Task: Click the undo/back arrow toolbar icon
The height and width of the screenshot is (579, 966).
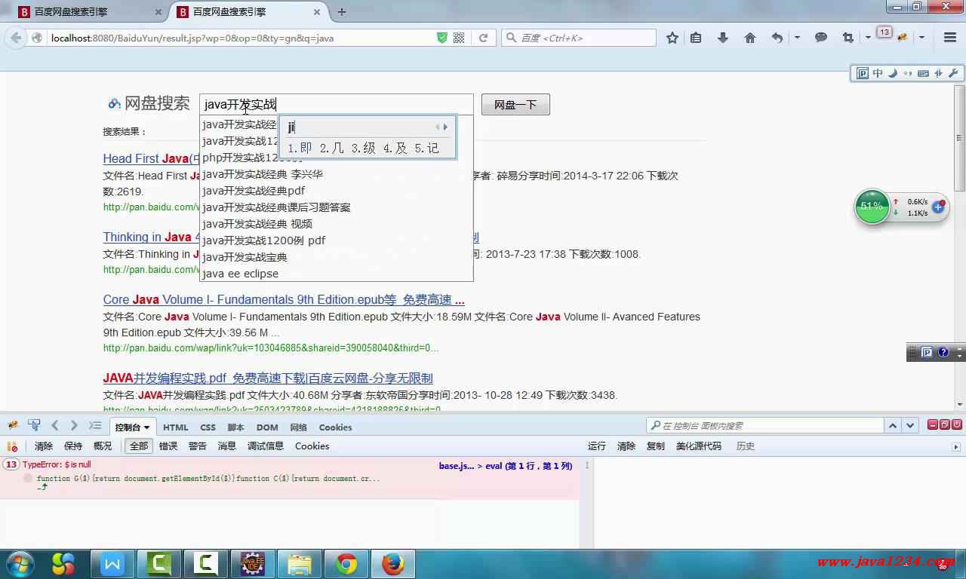Action: click(x=777, y=38)
